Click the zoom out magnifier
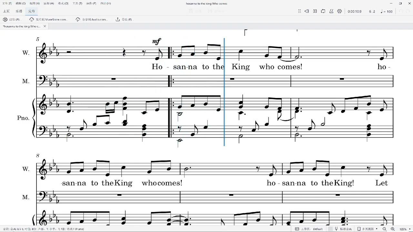The width and height of the screenshot is (413, 232). coord(384,229)
